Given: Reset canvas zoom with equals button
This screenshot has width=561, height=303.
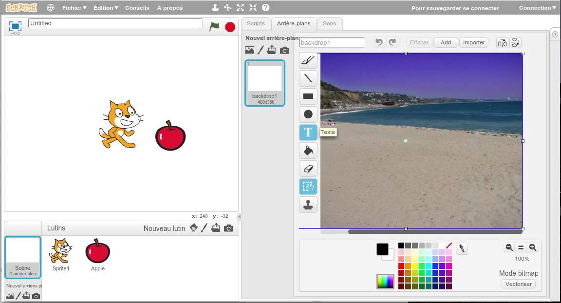Looking at the screenshot, I should click(521, 247).
